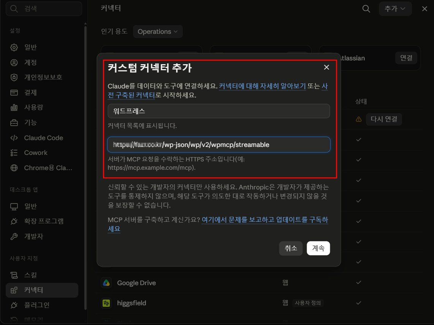Screen dimensions: 434x325
Task: Click the Google Drive row checkmark
Action: click(359, 282)
